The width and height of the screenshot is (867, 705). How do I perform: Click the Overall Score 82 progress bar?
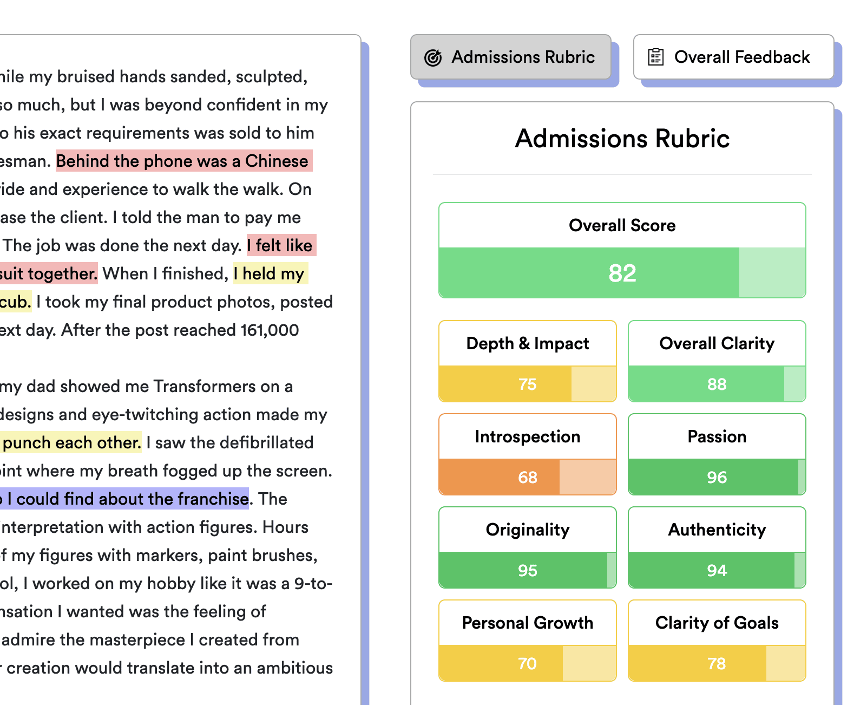(x=622, y=273)
